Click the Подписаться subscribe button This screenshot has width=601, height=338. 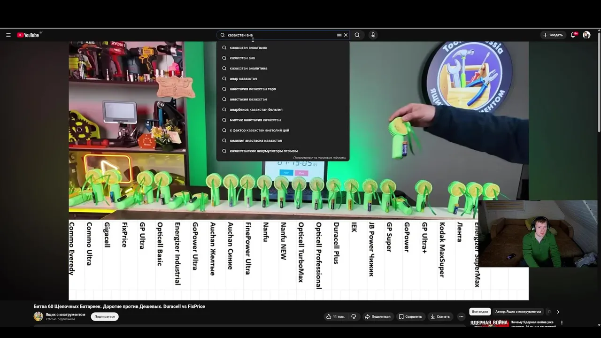pos(105,317)
